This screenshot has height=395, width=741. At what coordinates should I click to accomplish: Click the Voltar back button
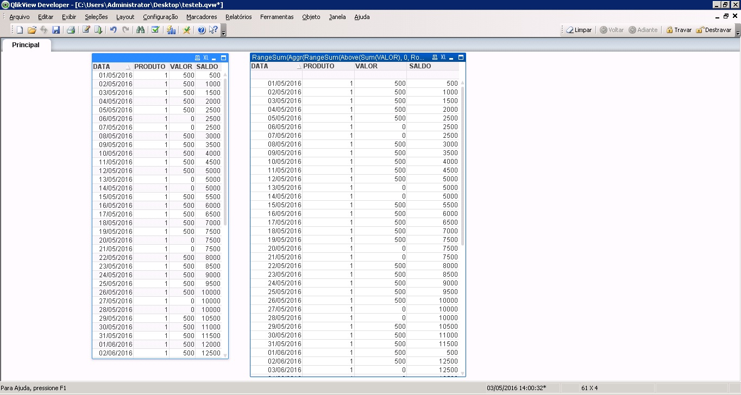click(612, 30)
